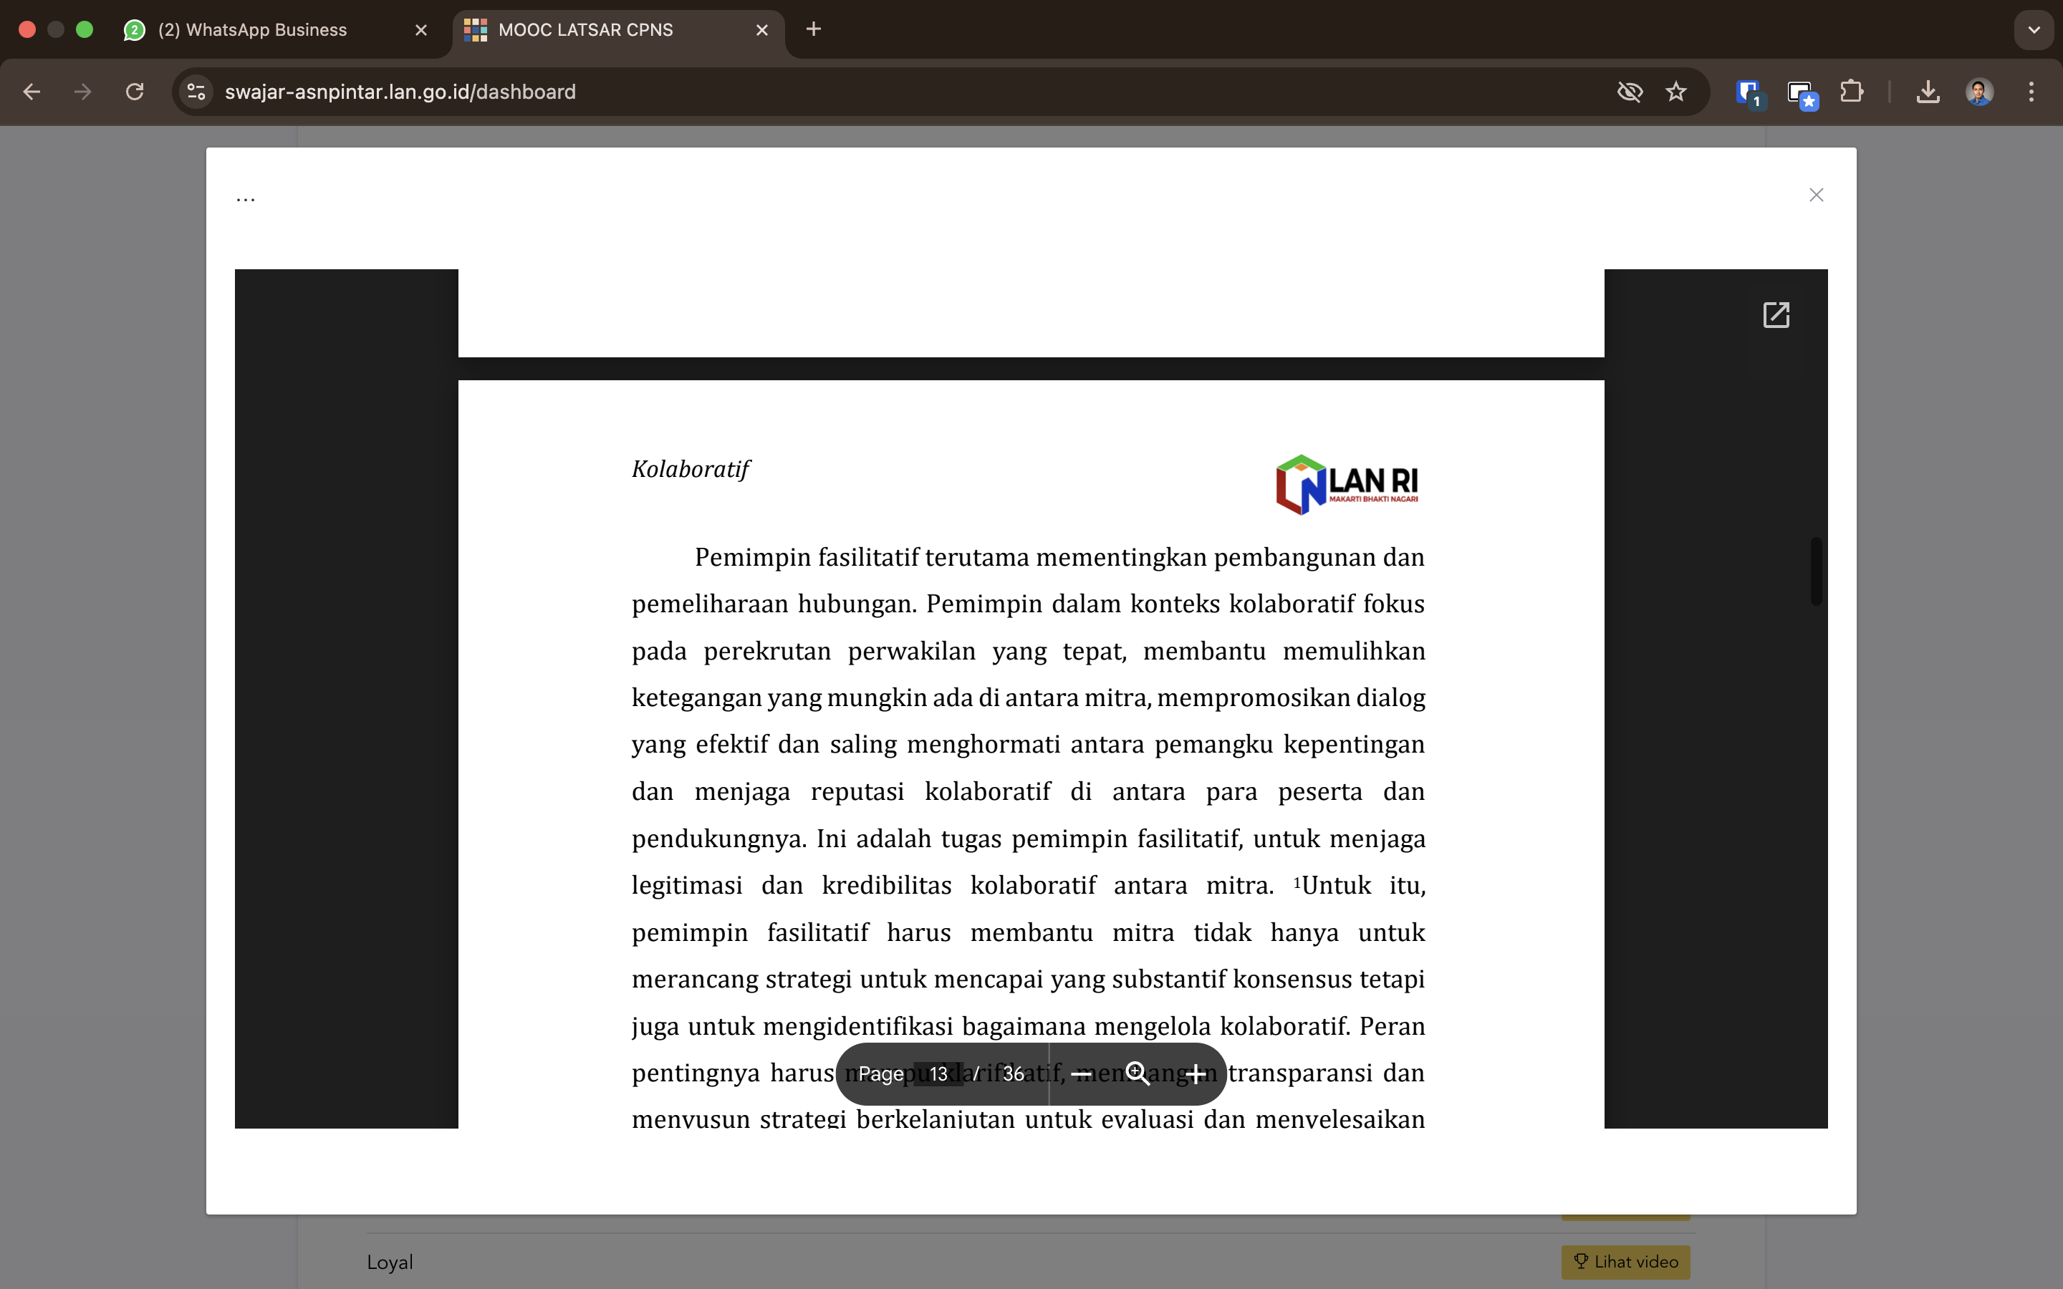The image size is (2063, 1289).
Task: Open Chrome extensions puzzle icon
Action: pyautogui.click(x=1852, y=92)
